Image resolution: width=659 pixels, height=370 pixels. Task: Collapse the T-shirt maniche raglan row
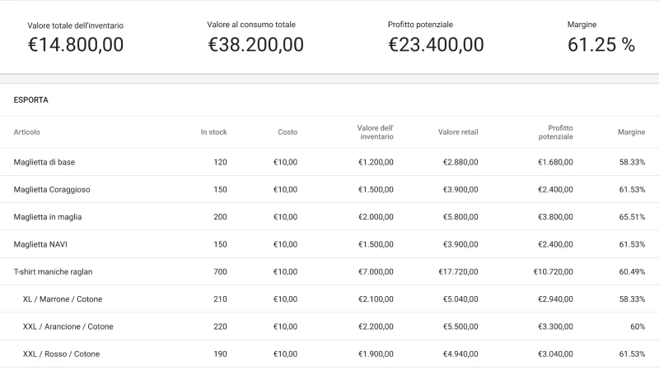pyautogui.click(x=54, y=272)
